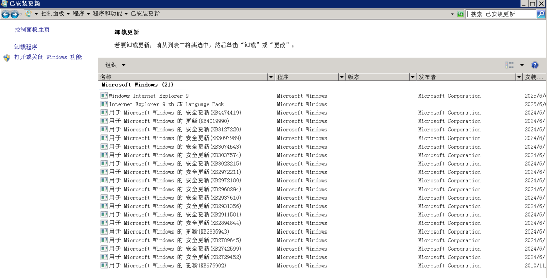Click the icon for update KB2972211

click(x=104, y=172)
